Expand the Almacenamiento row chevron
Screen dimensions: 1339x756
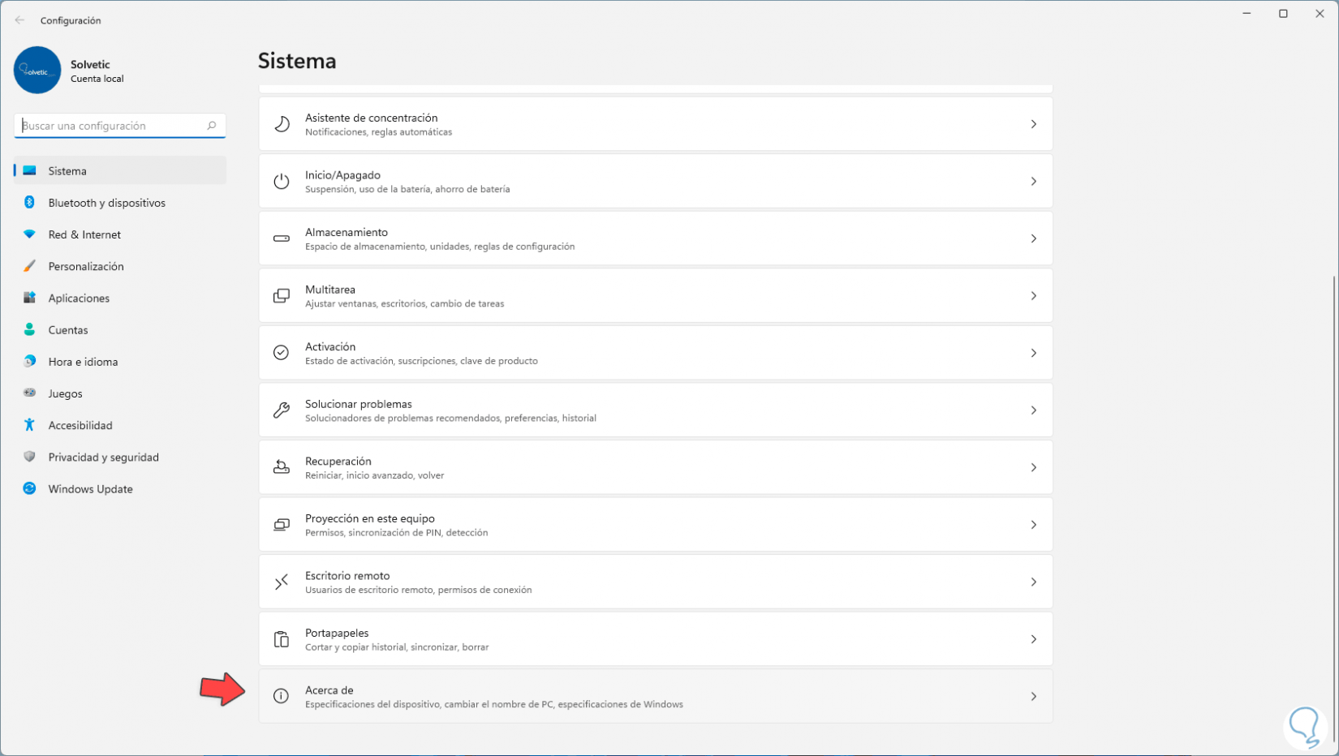tap(1033, 238)
